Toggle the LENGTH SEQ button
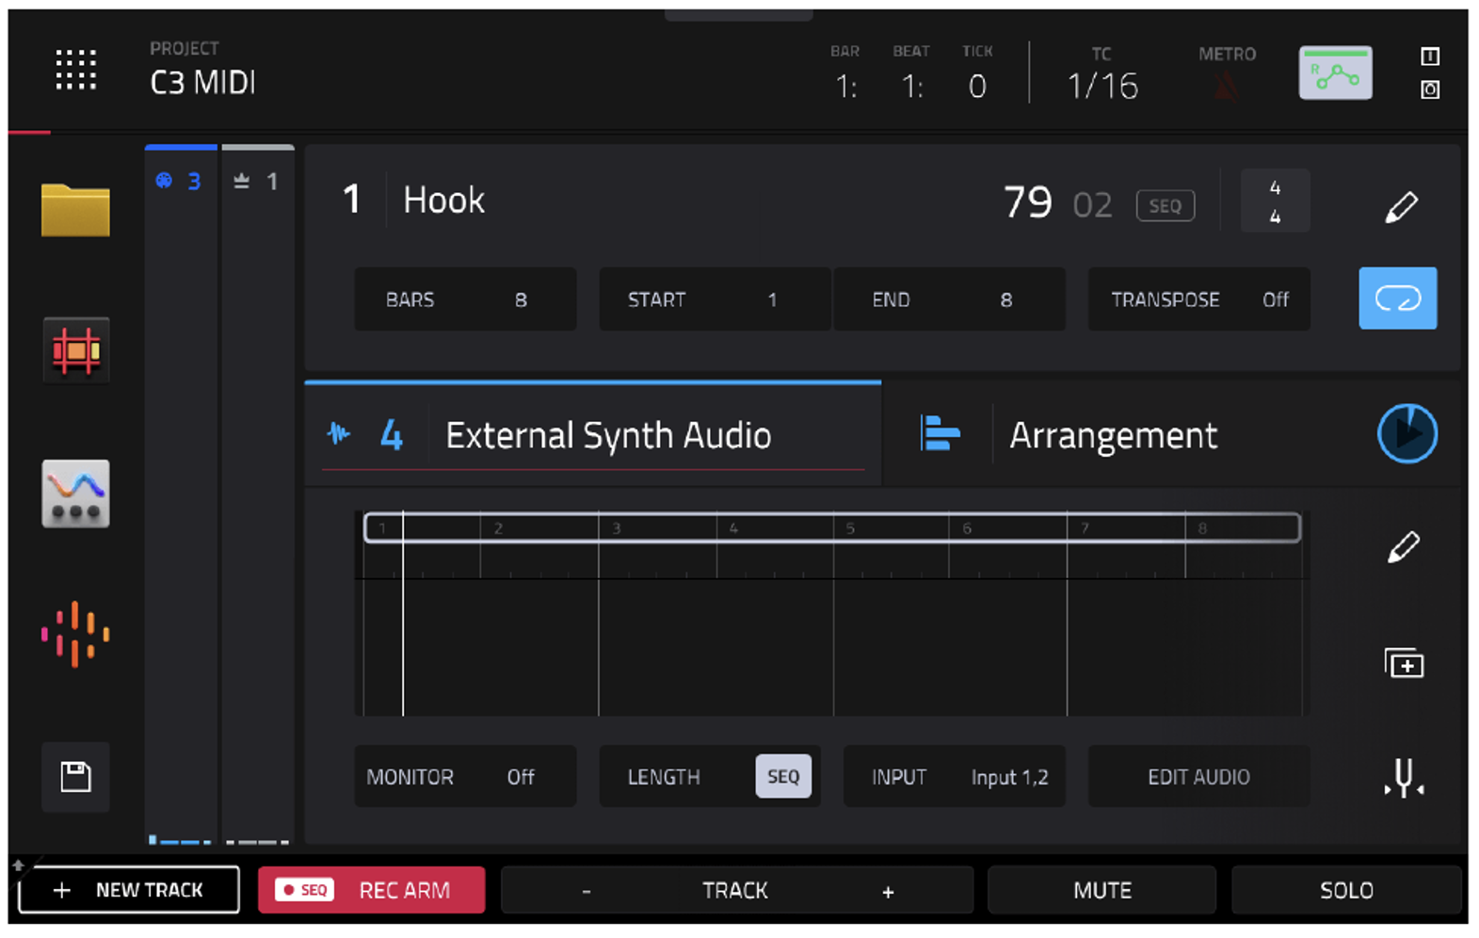This screenshot has height=938, width=1479. (782, 777)
